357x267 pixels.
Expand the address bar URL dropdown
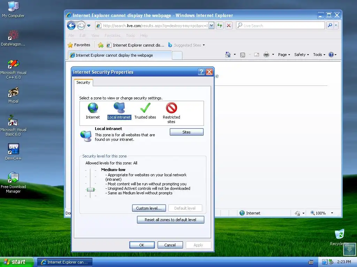(211, 25)
